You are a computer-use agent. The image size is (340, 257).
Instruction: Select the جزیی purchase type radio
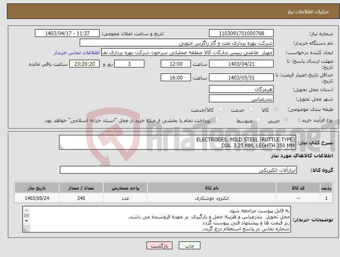pos(286,119)
